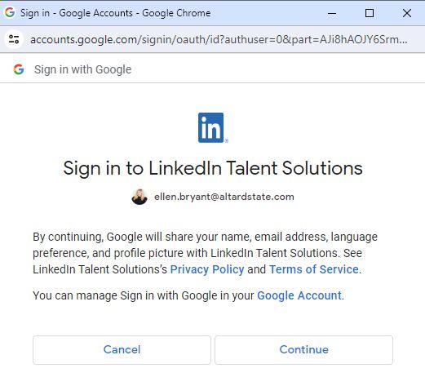Click the Continue button

tap(303, 350)
